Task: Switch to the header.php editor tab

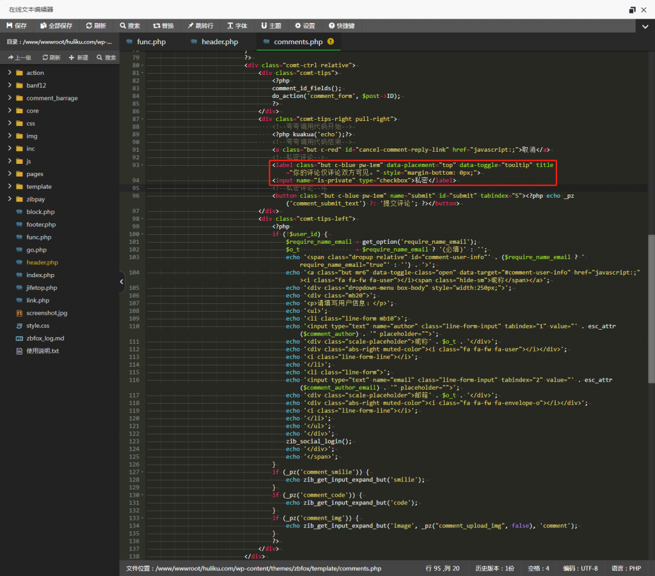Action: (x=219, y=42)
